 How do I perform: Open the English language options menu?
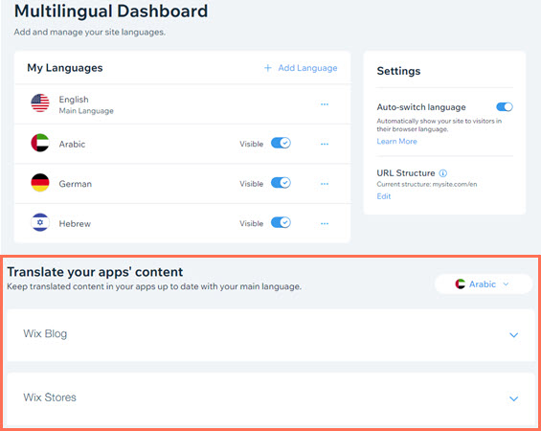(325, 104)
